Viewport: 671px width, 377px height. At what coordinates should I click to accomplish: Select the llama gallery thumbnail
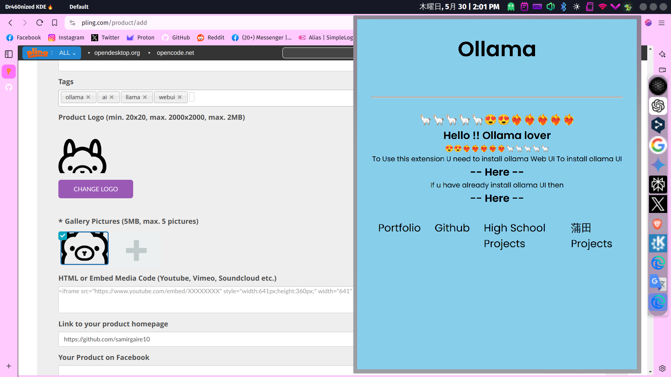85,248
